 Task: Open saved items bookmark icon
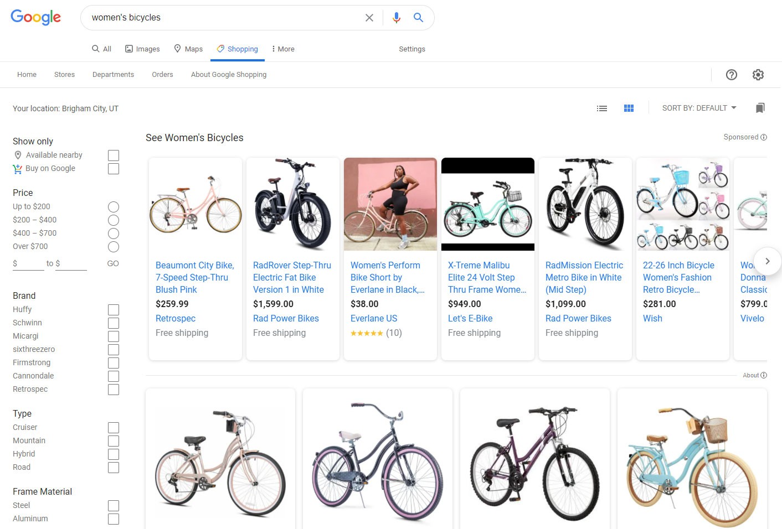pos(760,108)
